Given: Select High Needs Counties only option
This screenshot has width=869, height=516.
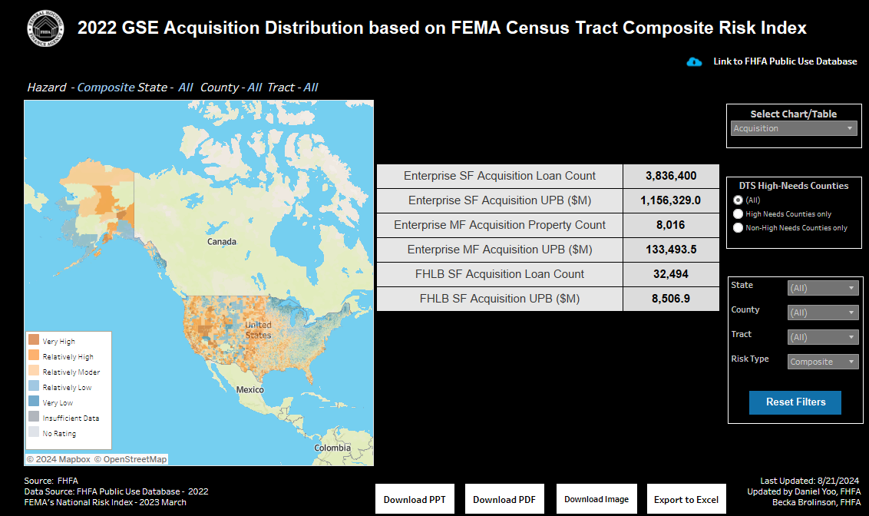Looking at the screenshot, I should click(738, 214).
